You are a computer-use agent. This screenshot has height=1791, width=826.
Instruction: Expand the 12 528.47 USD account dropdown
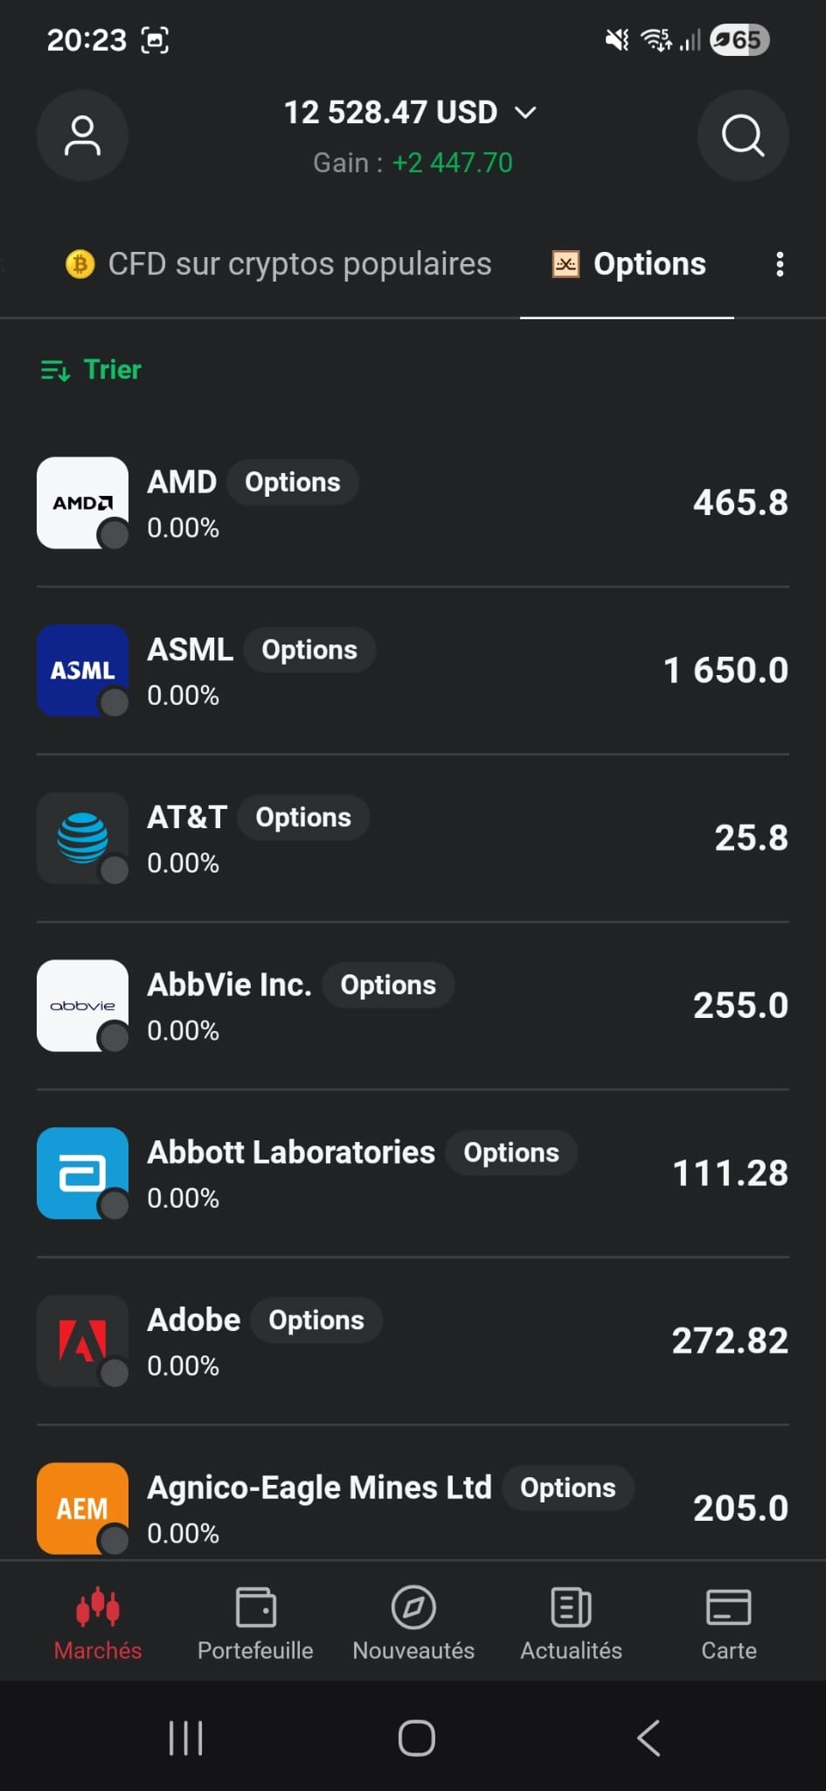pos(410,112)
